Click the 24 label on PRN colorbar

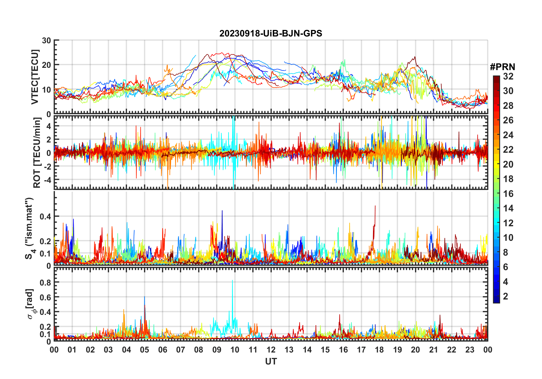pyautogui.click(x=508, y=135)
